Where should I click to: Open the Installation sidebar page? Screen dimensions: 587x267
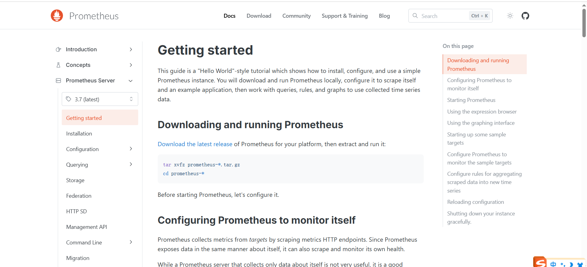pos(79,134)
